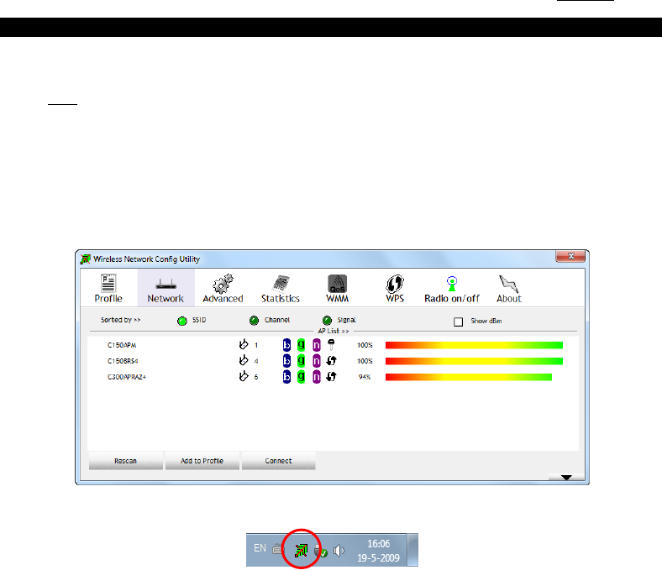Click the Radio on/off label
The height and width of the screenshot is (570, 662).
tap(452, 299)
